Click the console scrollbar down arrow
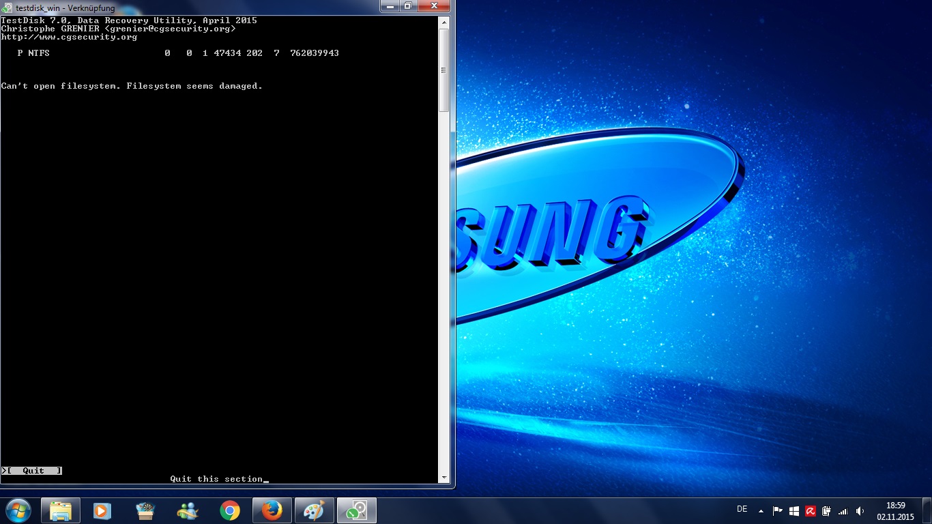 tap(443, 478)
